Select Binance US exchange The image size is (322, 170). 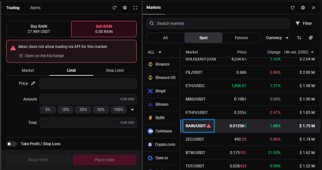[x=161, y=78]
